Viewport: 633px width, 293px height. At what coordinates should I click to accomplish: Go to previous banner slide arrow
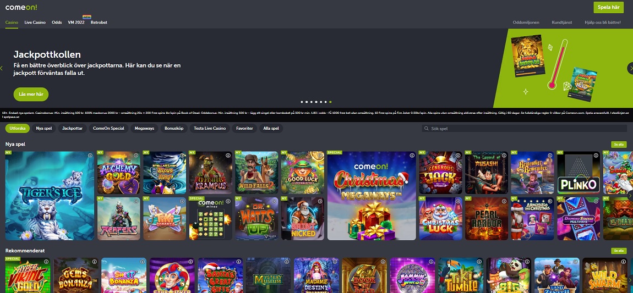2,68
